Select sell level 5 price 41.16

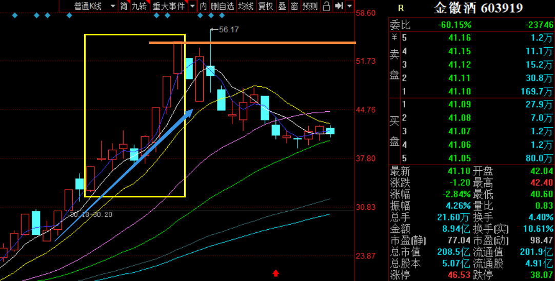[x=461, y=38]
